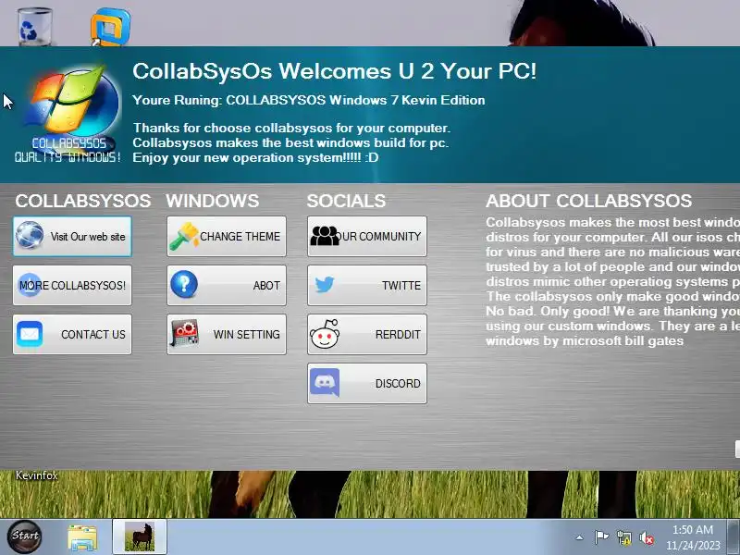Click the 'CollabSysOs Welcomes U 2 Your PC!' title
The height and width of the screenshot is (555, 740).
point(334,71)
